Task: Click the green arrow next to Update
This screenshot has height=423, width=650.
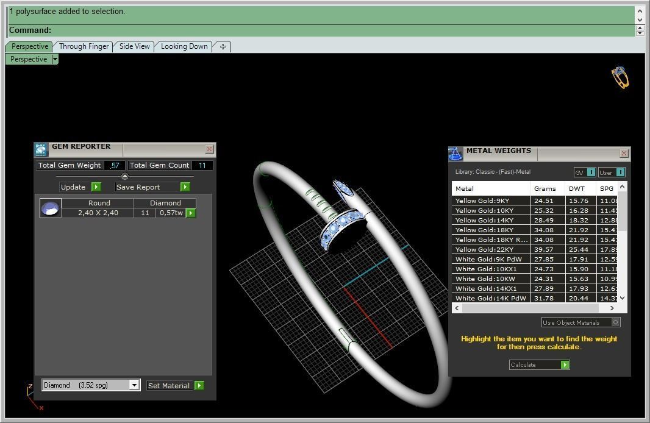Action: pyautogui.click(x=96, y=187)
